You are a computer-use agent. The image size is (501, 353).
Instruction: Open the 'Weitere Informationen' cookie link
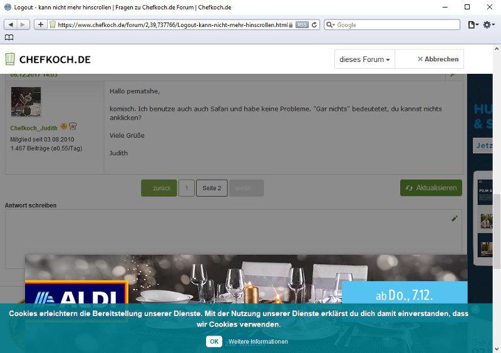point(258,342)
